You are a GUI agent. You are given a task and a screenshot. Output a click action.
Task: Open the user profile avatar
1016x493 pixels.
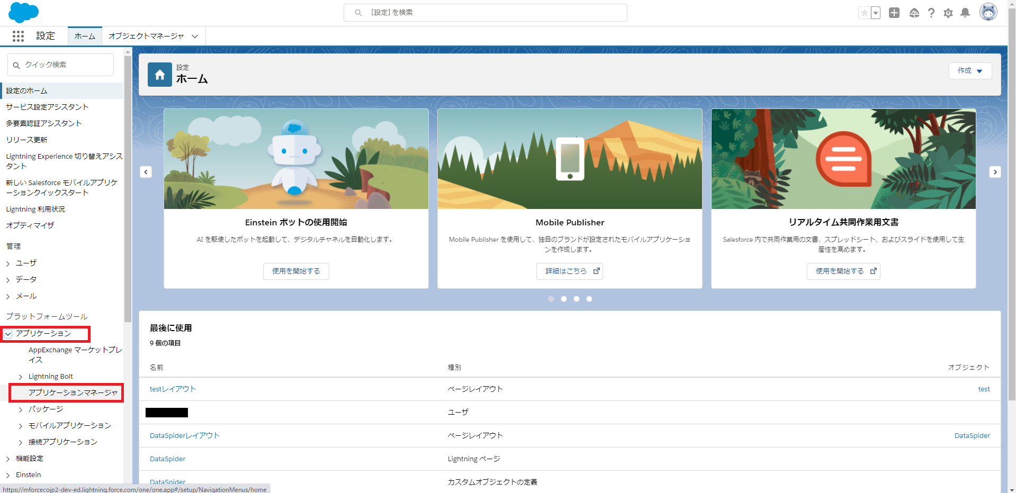988,12
